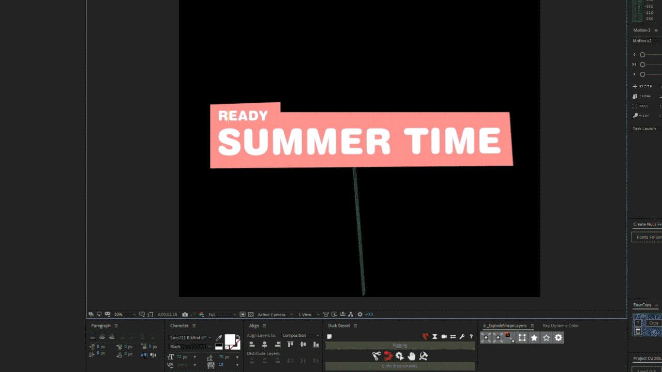The width and height of the screenshot is (662, 372).
Task: Open the Character panel menu
Action: pos(194,326)
